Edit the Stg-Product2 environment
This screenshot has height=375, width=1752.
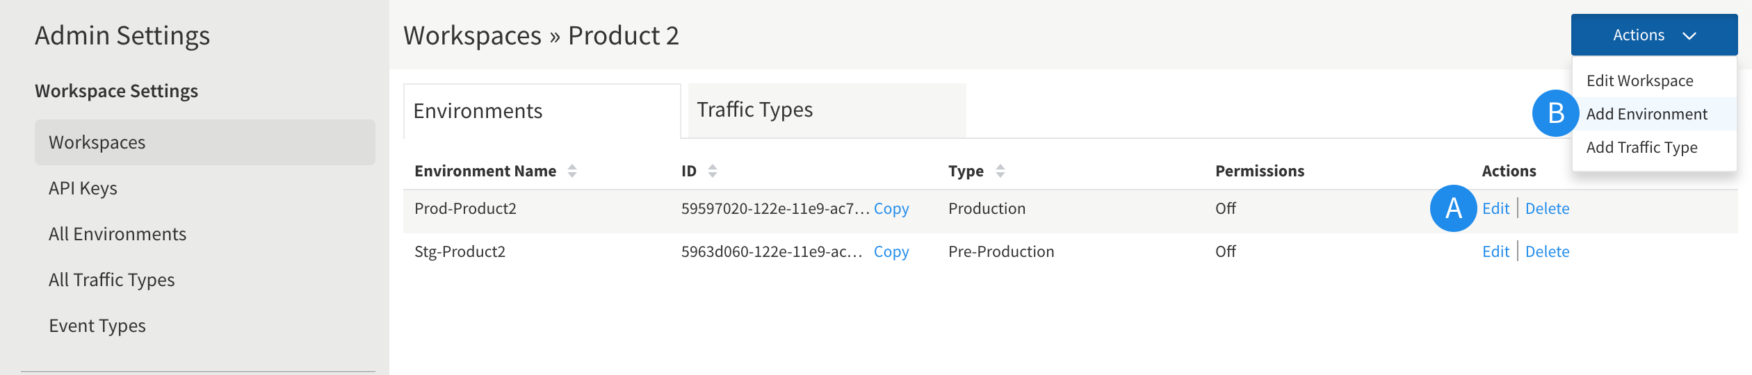click(1495, 251)
